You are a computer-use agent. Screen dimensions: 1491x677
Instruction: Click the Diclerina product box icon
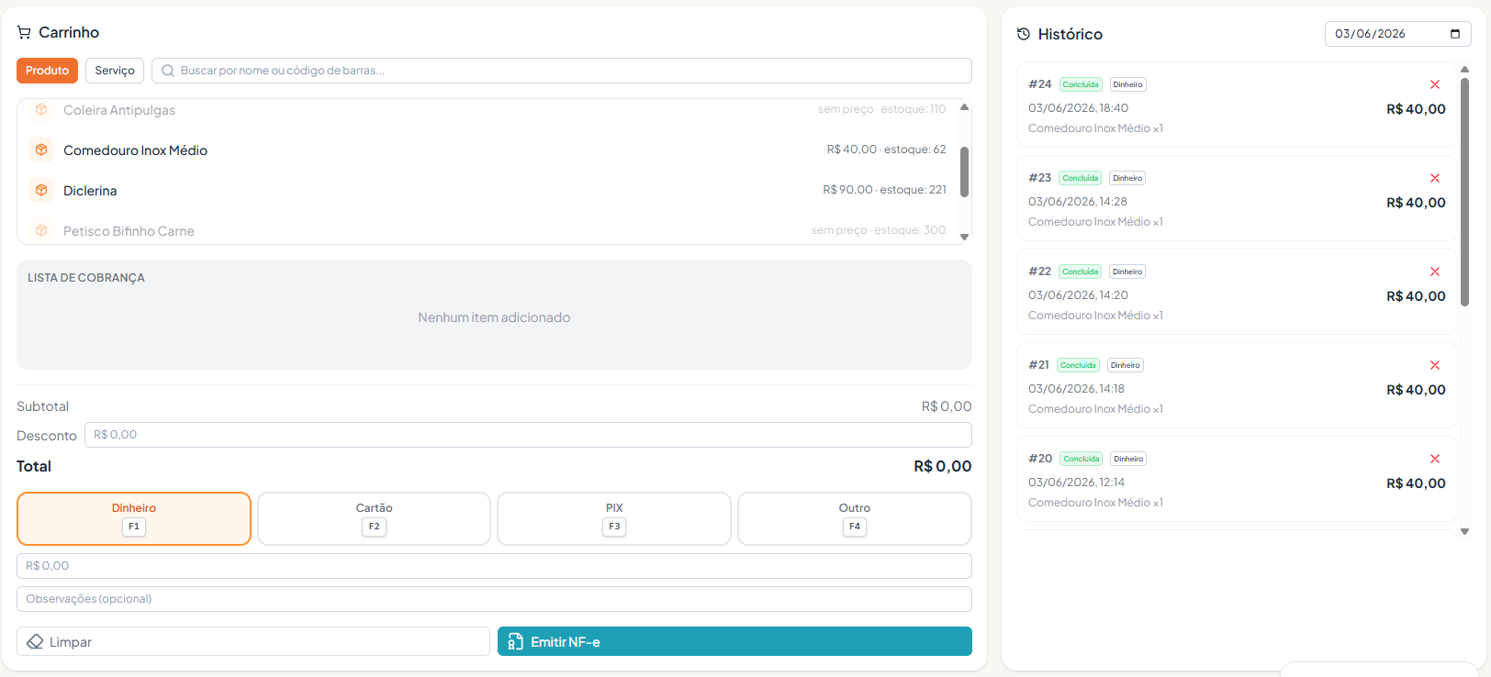pos(41,190)
